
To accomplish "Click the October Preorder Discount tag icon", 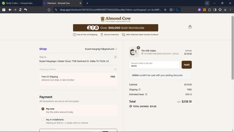I will (x=142, y=54).
